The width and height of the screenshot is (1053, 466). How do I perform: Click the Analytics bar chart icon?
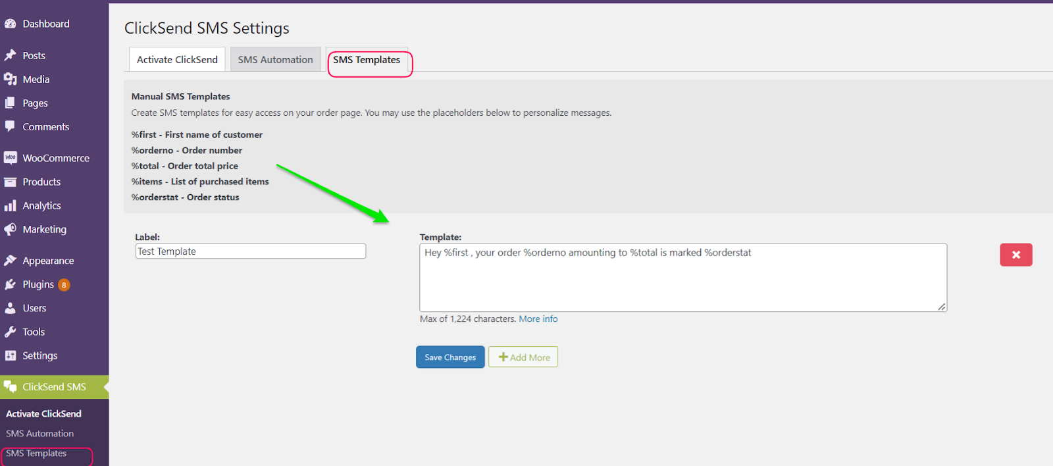pos(10,205)
